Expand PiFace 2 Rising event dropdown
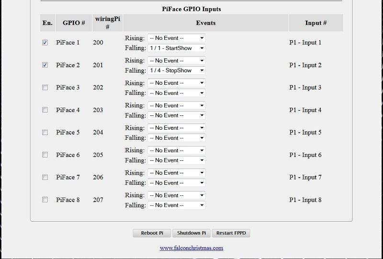This screenshot has width=383, height=259. [x=176, y=60]
